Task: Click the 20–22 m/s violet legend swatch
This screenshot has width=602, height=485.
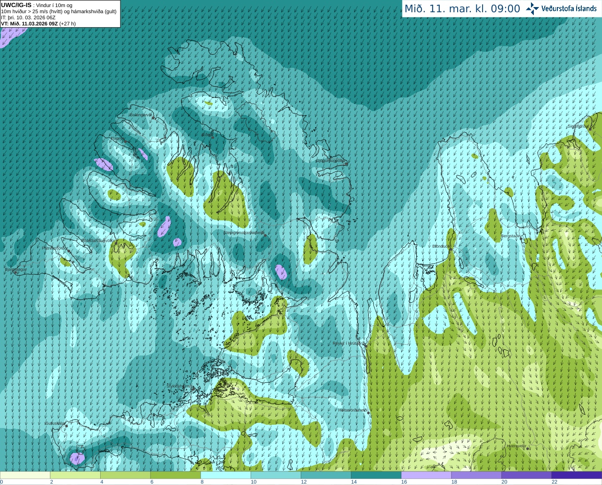Action: 526,475
